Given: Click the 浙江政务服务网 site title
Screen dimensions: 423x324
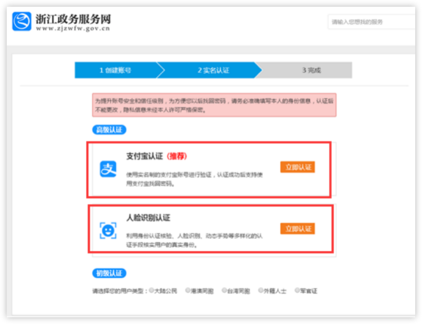Looking at the screenshot, I should (73, 19).
